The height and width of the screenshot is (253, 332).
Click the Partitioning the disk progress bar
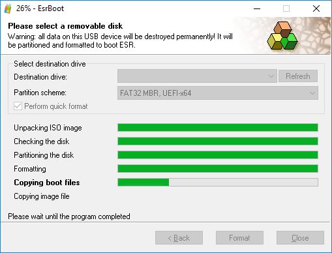point(218,155)
